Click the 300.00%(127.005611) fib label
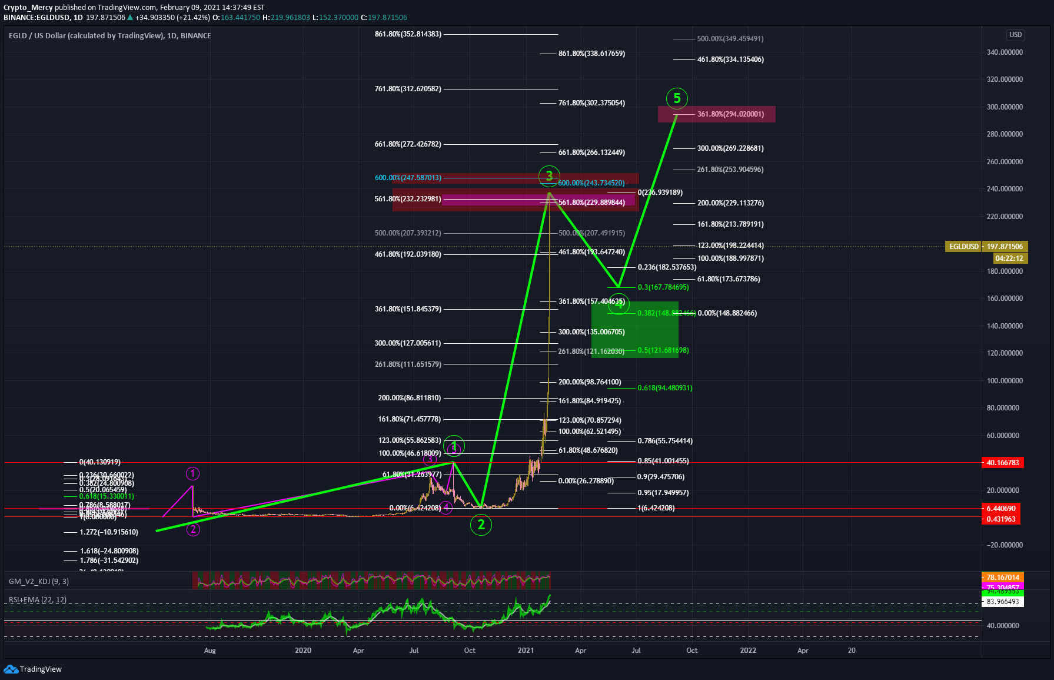1054x680 pixels. coord(408,343)
